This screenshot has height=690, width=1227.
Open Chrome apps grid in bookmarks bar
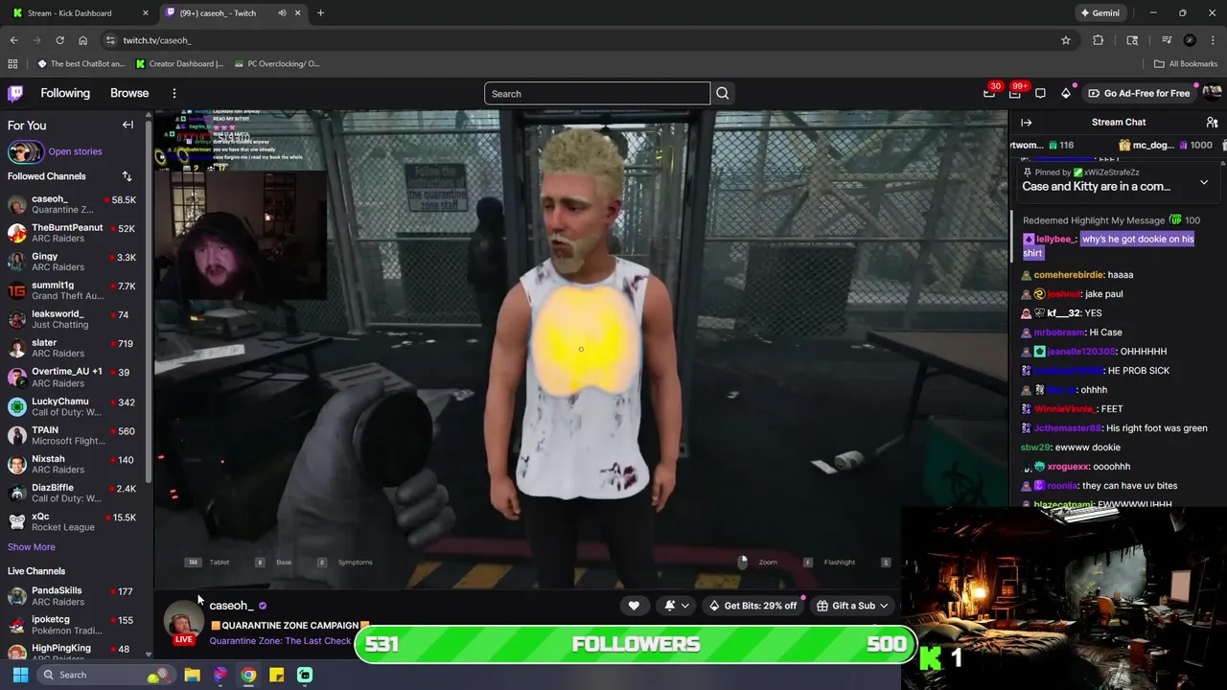[x=12, y=64]
